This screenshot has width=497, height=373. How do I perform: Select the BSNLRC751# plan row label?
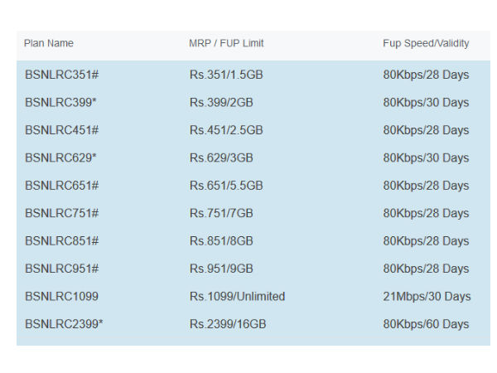tap(62, 213)
